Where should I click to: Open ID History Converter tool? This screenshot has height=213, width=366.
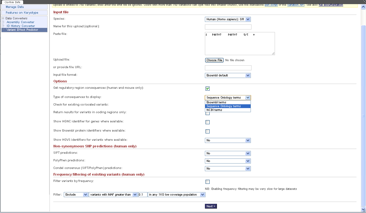coord(21,26)
